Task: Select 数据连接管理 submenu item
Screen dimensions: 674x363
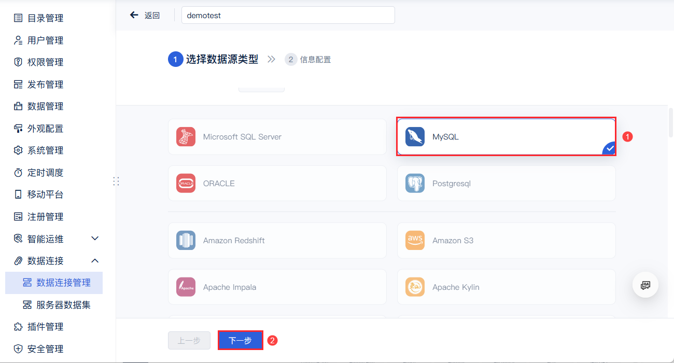Action: click(x=54, y=283)
